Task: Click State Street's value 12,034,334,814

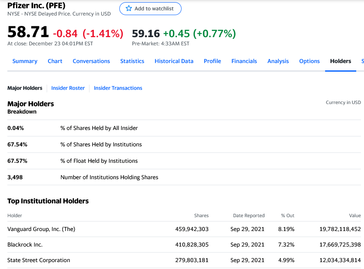Action: click(x=340, y=260)
